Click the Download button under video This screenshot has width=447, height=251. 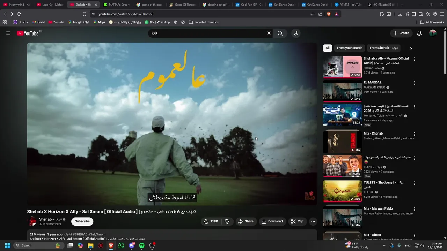pyautogui.click(x=272, y=221)
